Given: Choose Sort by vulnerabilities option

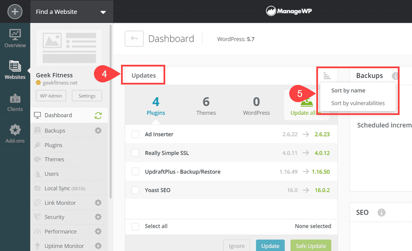Looking at the screenshot, I should [x=357, y=103].
